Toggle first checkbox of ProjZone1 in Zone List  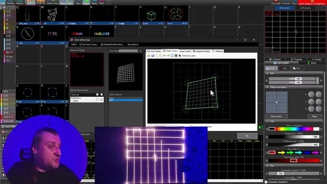(98, 100)
